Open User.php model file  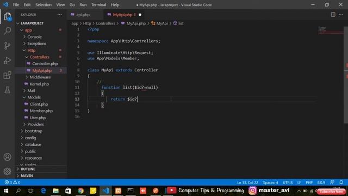click(x=38, y=118)
